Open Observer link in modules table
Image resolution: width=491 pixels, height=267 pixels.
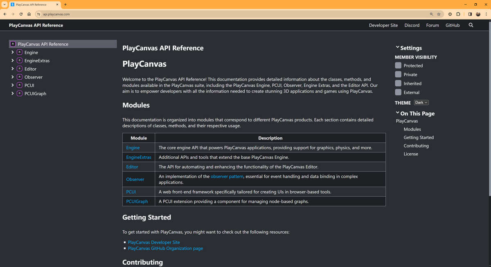point(135,179)
